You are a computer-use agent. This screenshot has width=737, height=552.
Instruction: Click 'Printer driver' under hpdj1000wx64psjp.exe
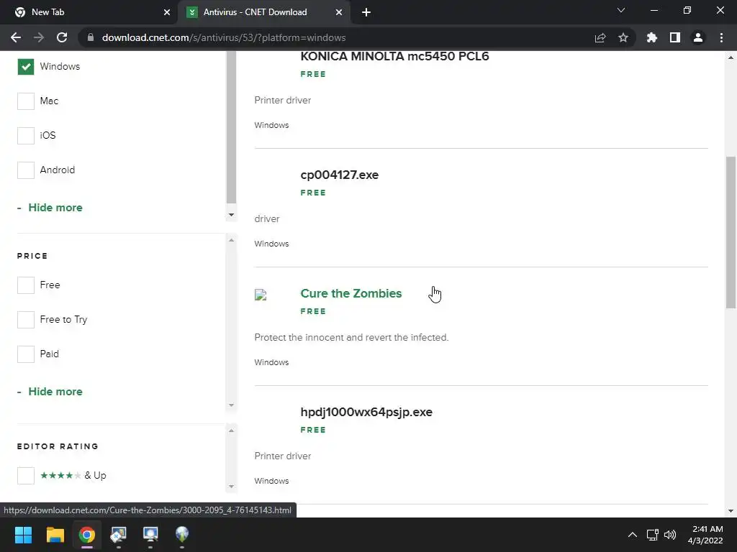[282, 456]
